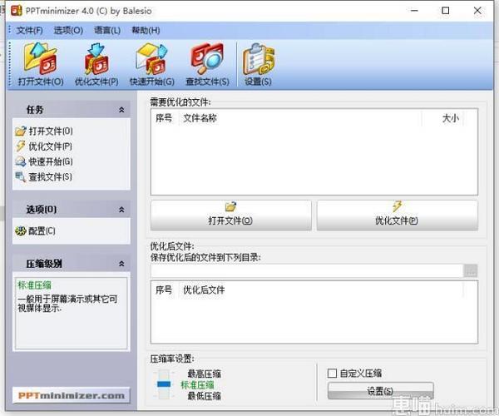The image size is (499, 416).
Task: Click the 大小 column header
Action: (x=442, y=118)
